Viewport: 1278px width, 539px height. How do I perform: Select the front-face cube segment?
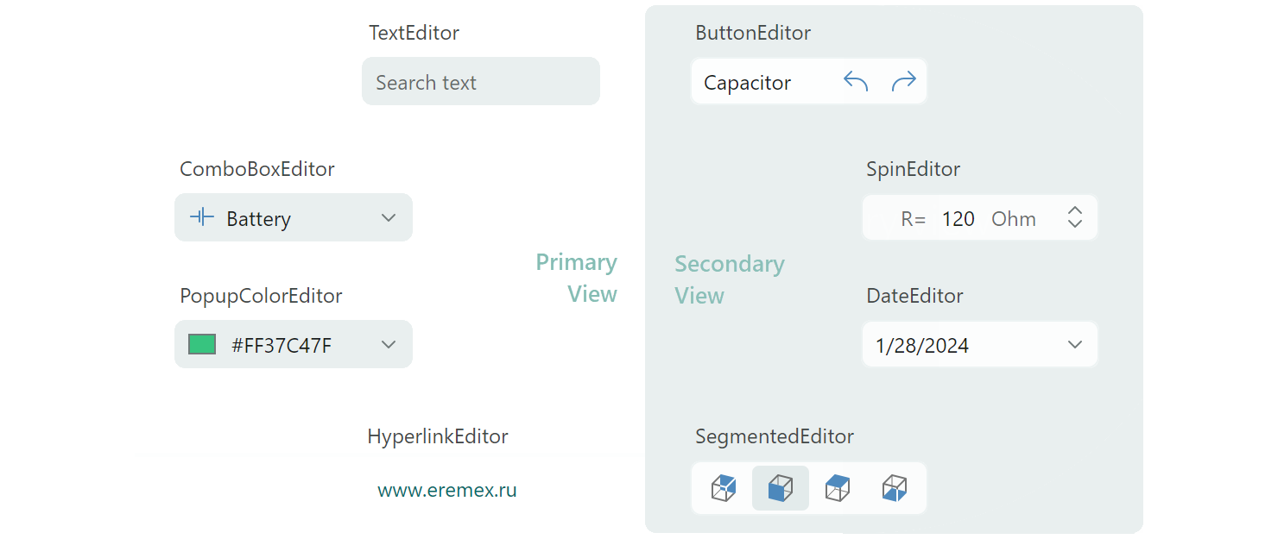[781, 488]
